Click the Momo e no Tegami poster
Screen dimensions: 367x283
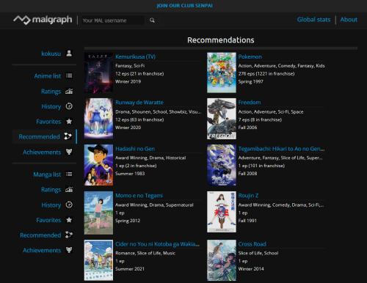[x=98, y=213]
